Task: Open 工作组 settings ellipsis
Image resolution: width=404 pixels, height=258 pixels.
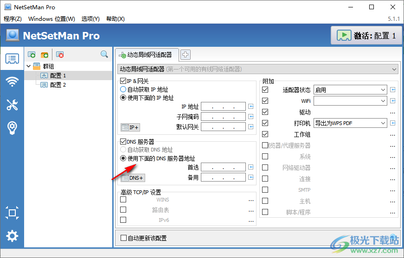Action: click(x=392, y=135)
